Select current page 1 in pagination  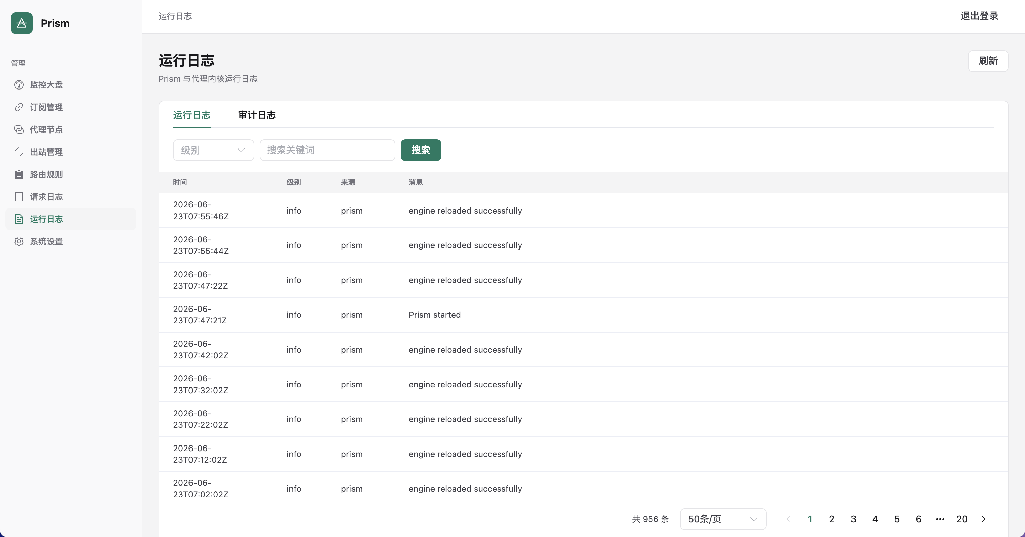tap(810, 519)
